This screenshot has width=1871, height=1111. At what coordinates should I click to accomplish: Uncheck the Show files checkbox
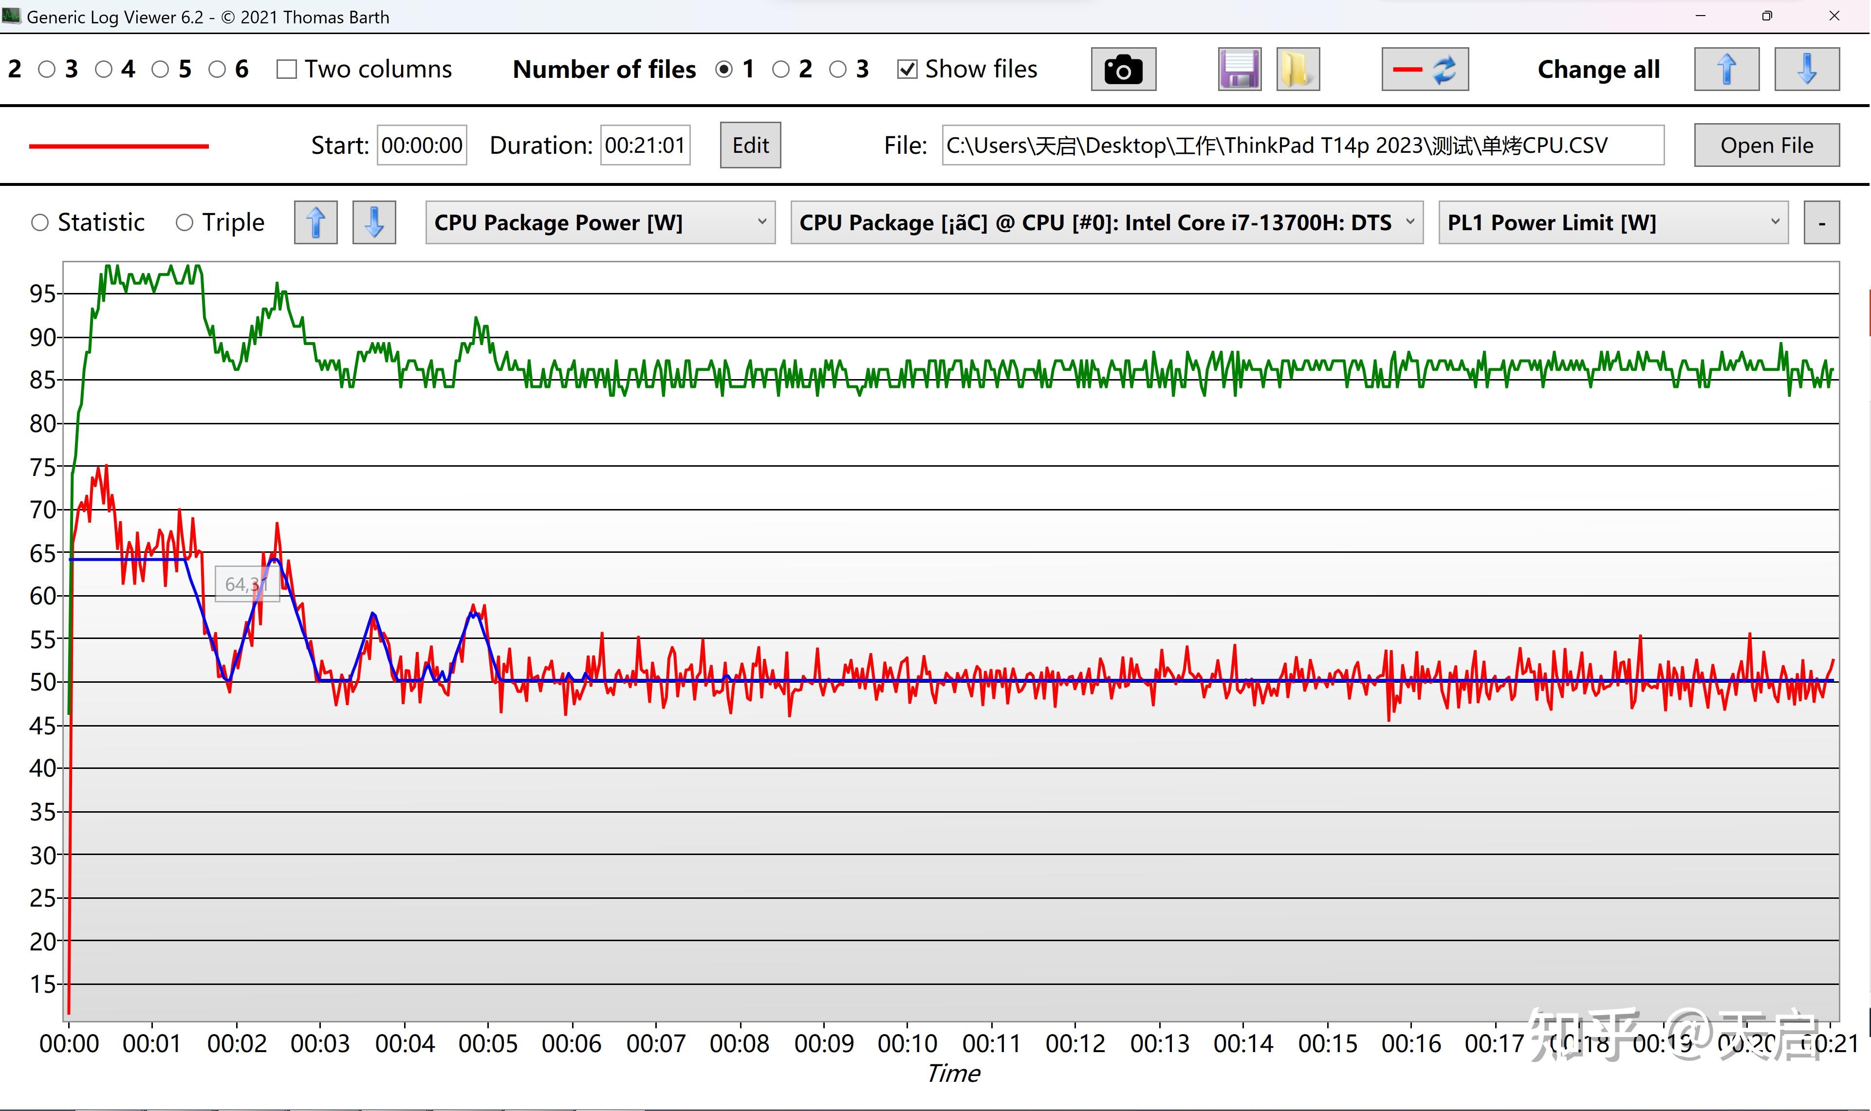(x=907, y=70)
